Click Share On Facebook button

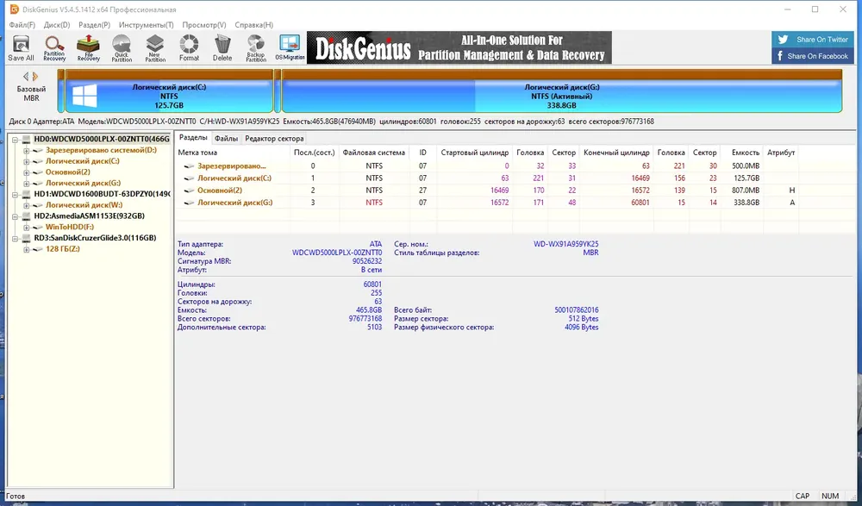click(x=813, y=55)
